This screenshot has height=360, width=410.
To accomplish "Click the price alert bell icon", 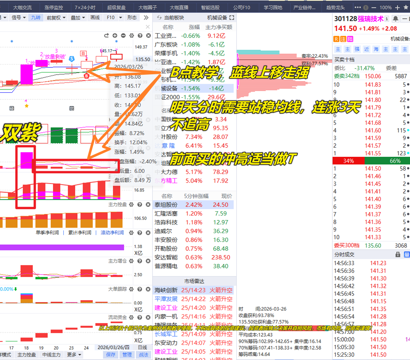I will (395, 19).
